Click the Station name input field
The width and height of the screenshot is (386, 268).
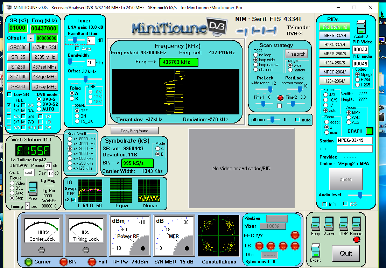click(x=355, y=141)
